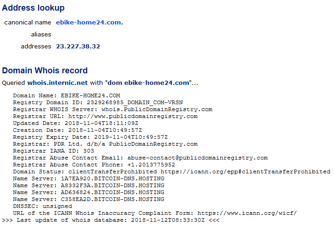Click the abuse-contact@publicdomainregistry.com email text
This screenshot has height=225, width=334.
pos(197,158)
